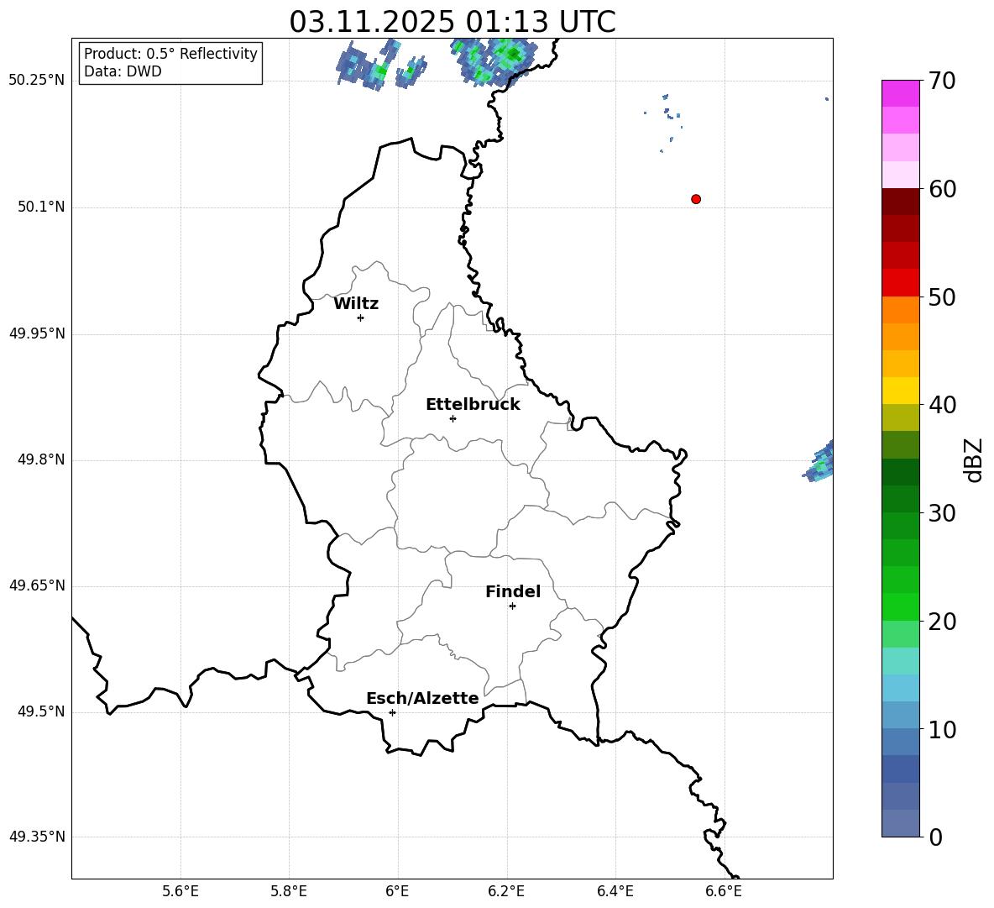Click the 20 colorbar tick label
The image size is (994, 908).
point(942,622)
